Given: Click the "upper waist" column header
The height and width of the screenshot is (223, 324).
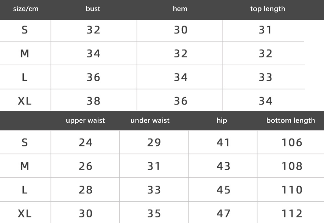Looking at the screenshot, I should pos(85,121).
